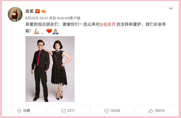This screenshot has height=118, width=181.
Task: Click the star favorite icon
Action: tap(19, 111)
